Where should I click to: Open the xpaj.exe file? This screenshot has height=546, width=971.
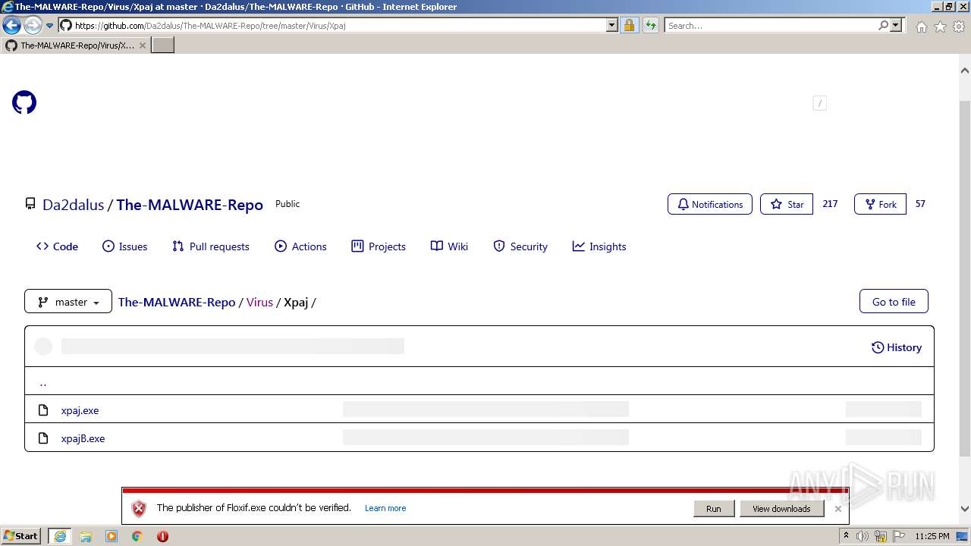[x=80, y=410]
